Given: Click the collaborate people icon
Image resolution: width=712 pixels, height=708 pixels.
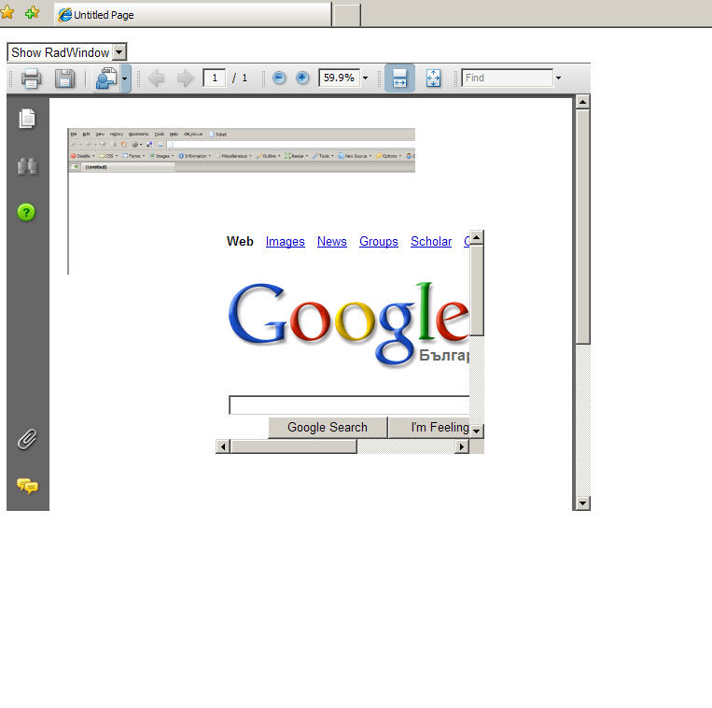Looking at the screenshot, I should click(x=106, y=78).
